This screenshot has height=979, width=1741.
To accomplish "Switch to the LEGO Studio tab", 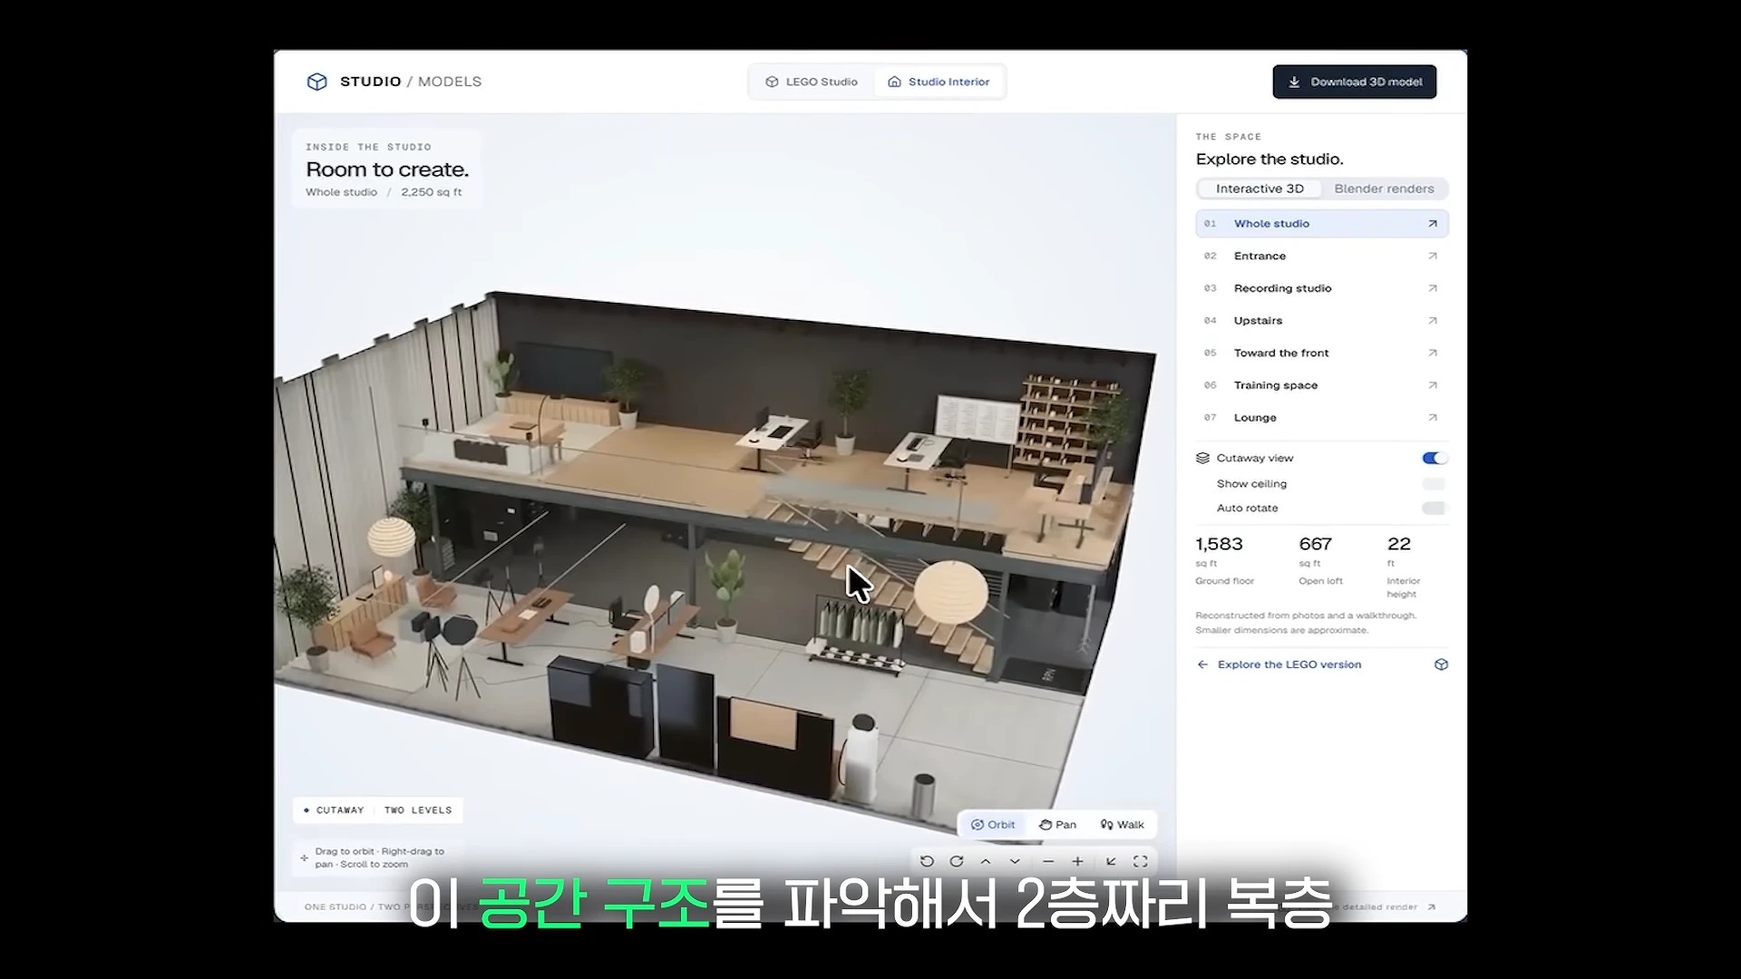I will [x=812, y=82].
